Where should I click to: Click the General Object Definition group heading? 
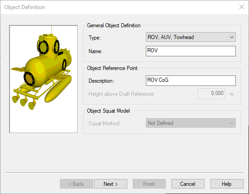coord(114,25)
